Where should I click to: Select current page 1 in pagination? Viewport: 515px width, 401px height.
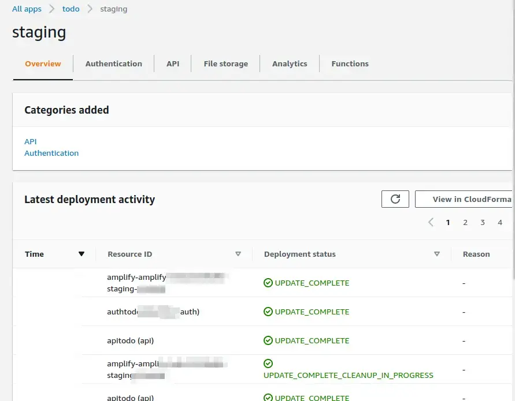[x=448, y=222]
